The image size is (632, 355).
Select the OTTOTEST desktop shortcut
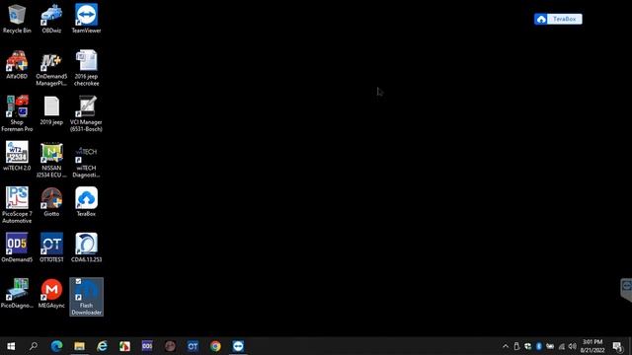pyautogui.click(x=51, y=248)
